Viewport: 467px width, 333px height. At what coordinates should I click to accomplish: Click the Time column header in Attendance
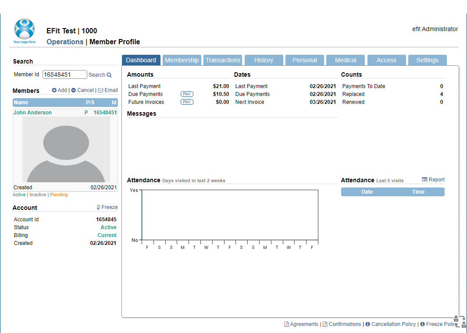418,192
